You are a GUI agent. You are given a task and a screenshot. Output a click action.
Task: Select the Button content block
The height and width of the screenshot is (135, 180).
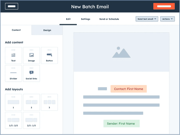[x=49, y=55]
